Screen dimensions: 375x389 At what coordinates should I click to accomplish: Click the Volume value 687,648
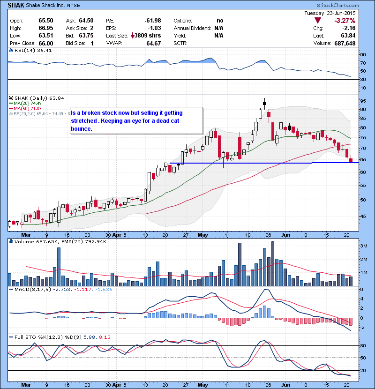point(345,43)
